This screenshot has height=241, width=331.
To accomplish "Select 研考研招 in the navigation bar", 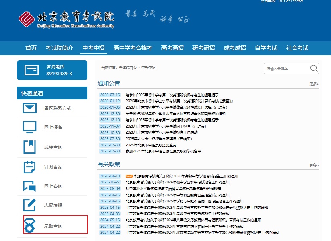I will point(203,48).
